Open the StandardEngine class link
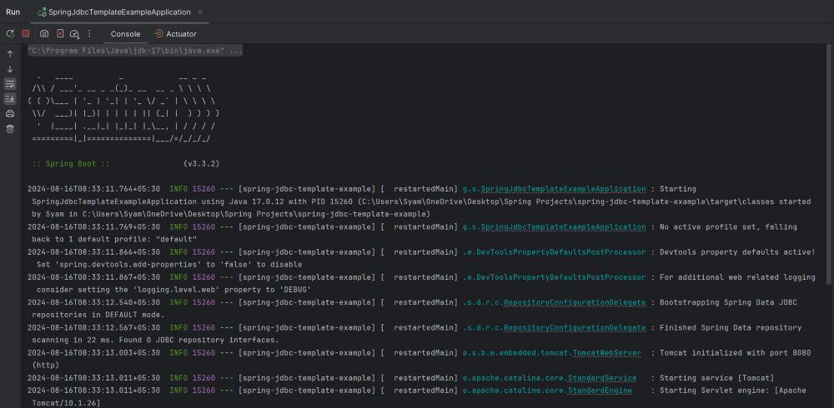Screen dimensions: 834x408 pos(600,391)
